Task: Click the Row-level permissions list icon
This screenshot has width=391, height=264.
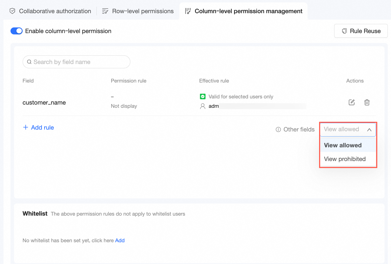Action: pos(105,11)
